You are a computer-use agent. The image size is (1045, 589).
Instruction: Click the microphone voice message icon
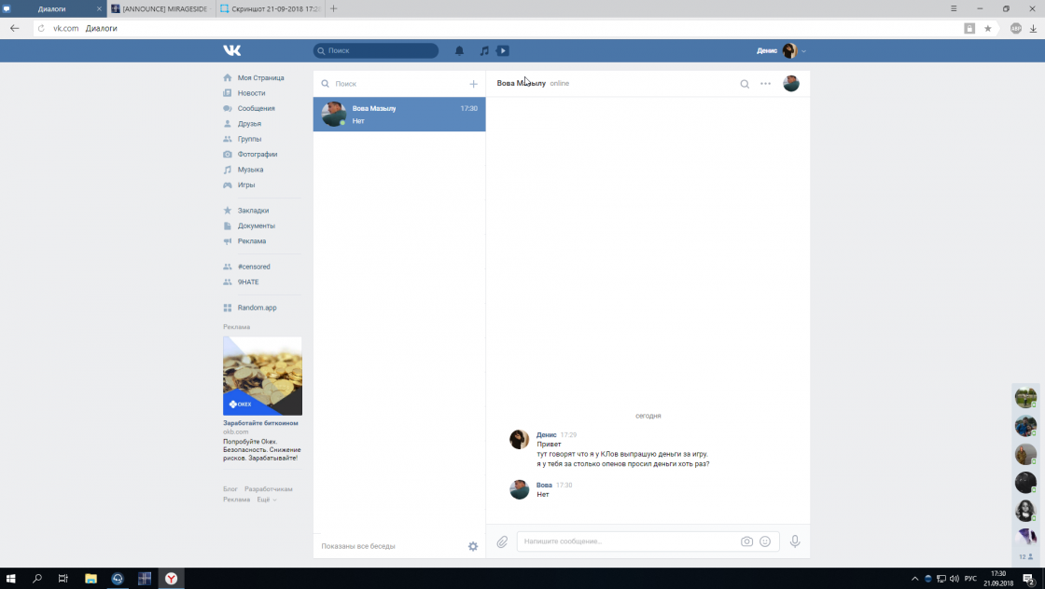[795, 541]
